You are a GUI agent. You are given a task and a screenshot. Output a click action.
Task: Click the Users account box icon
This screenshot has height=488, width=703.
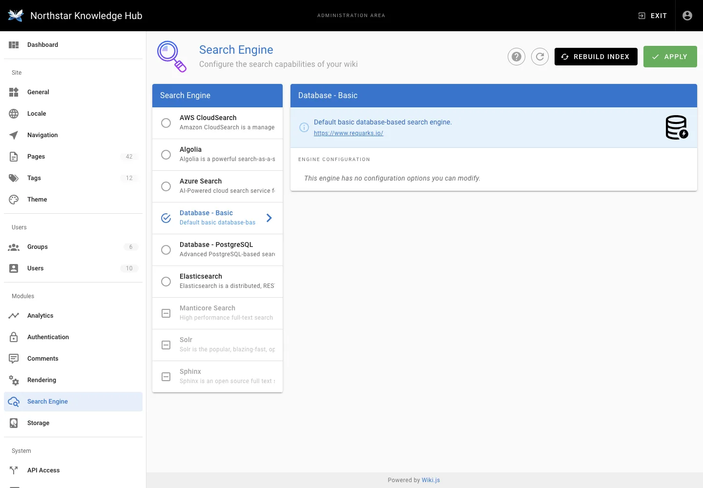[x=14, y=268]
